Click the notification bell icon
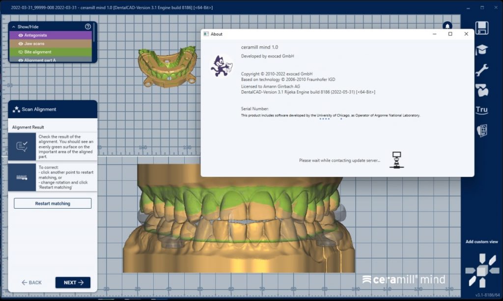This screenshot has height=301, width=503. pyautogui.click(x=447, y=26)
